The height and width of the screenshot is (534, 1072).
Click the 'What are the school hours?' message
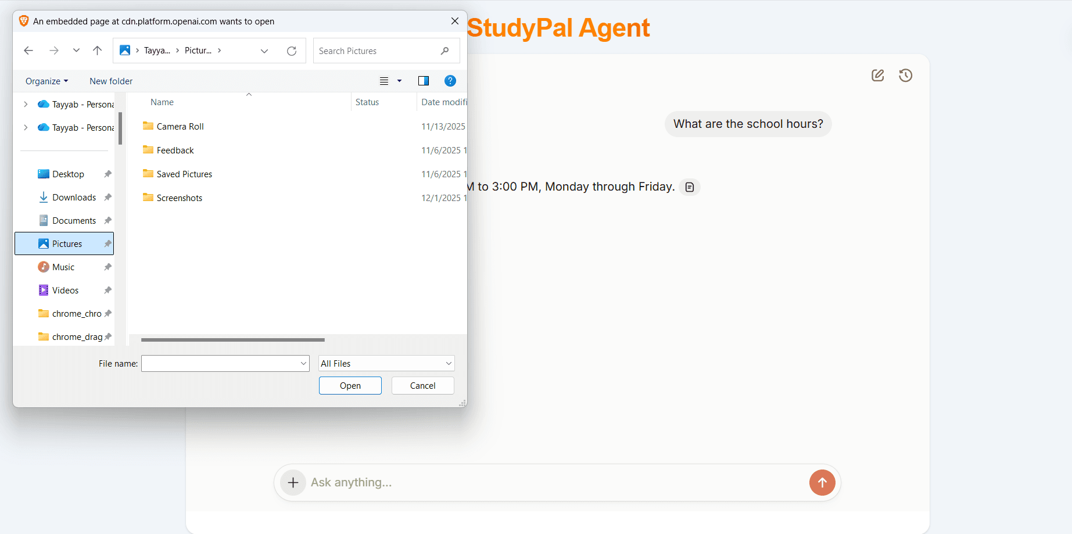pyautogui.click(x=748, y=124)
